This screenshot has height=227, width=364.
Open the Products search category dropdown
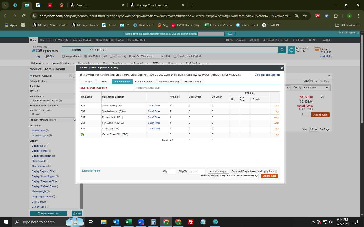(78, 50)
